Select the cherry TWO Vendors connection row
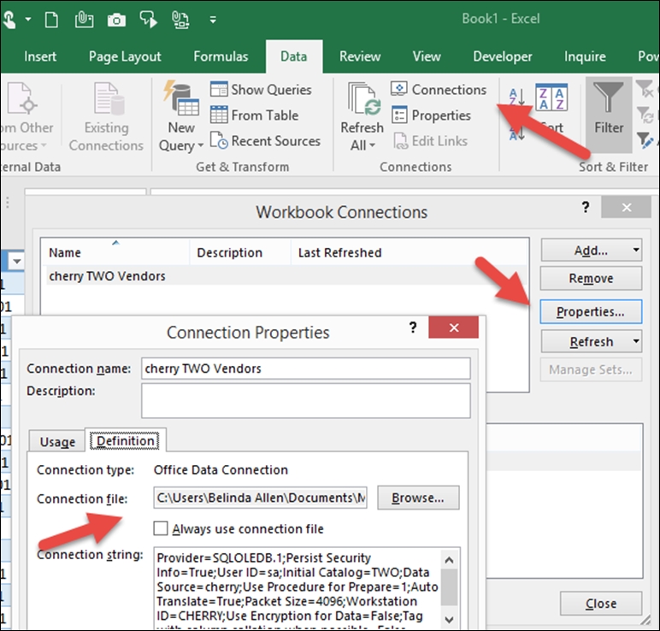 click(286, 276)
